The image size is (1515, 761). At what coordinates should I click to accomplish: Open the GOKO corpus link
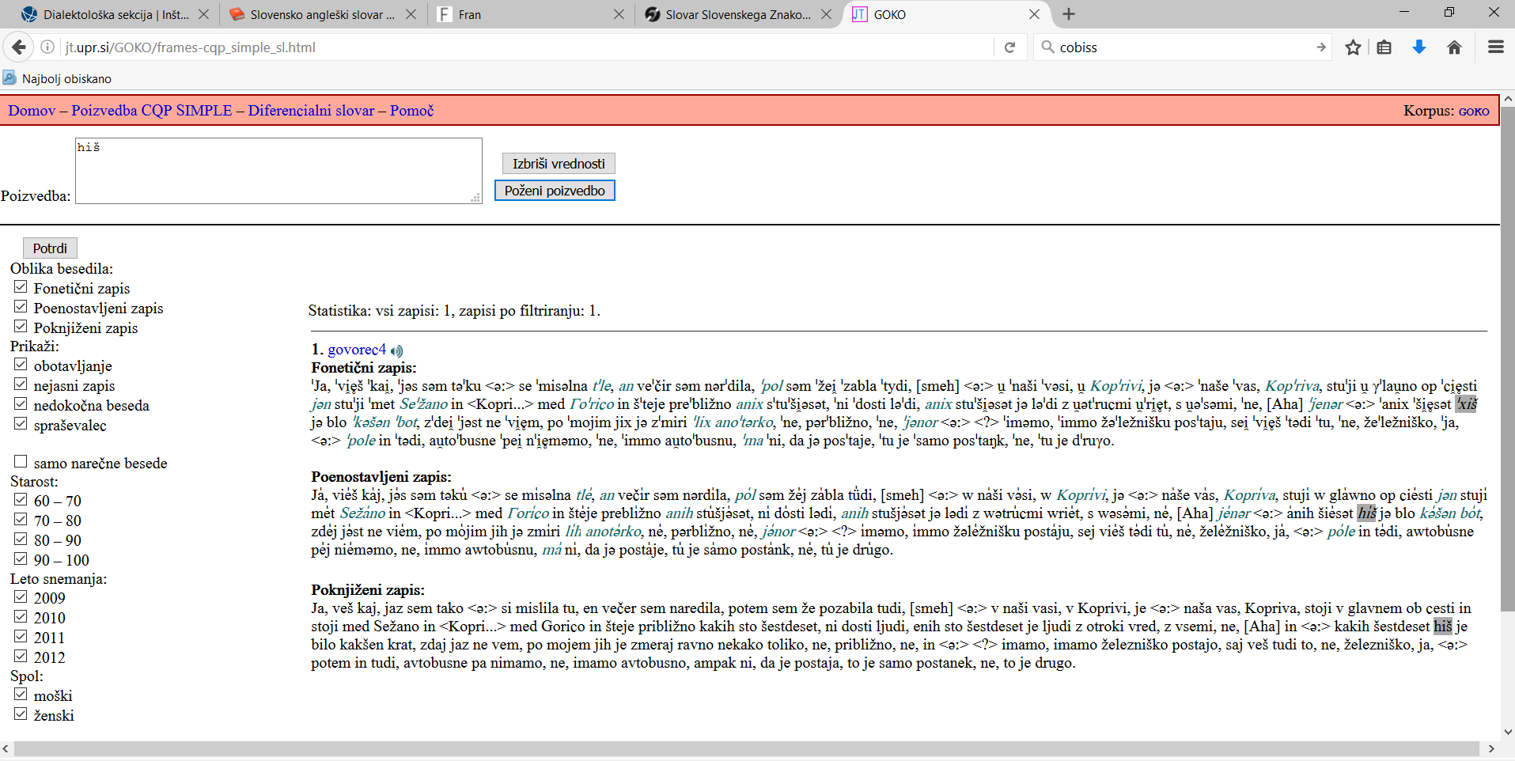click(1474, 112)
